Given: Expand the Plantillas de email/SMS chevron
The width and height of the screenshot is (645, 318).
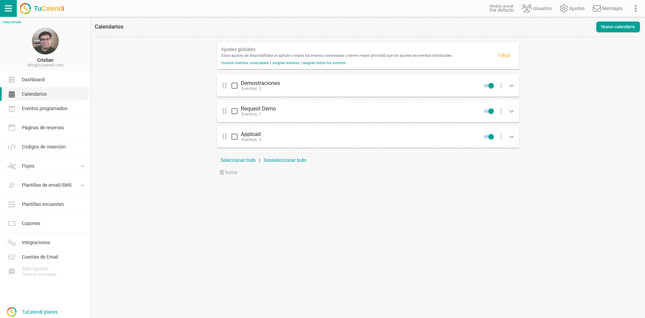Looking at the screenshot, I should click(82, 185).
